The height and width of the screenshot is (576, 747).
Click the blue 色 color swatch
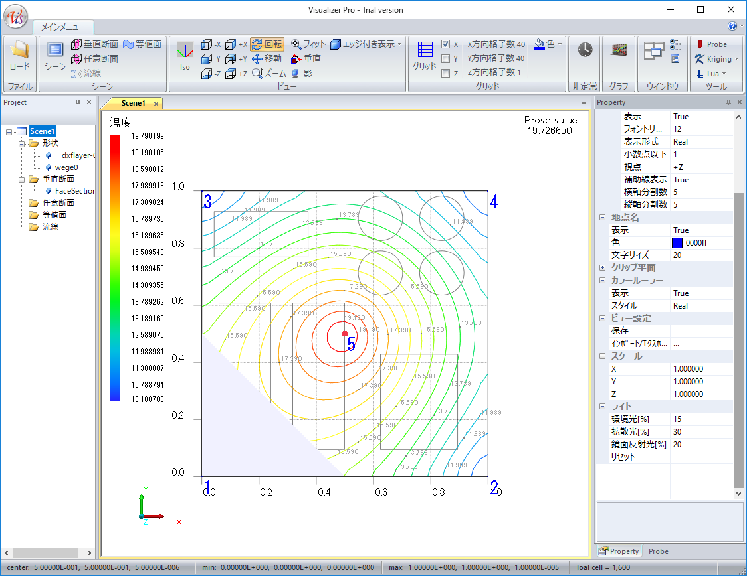point(679,243)
